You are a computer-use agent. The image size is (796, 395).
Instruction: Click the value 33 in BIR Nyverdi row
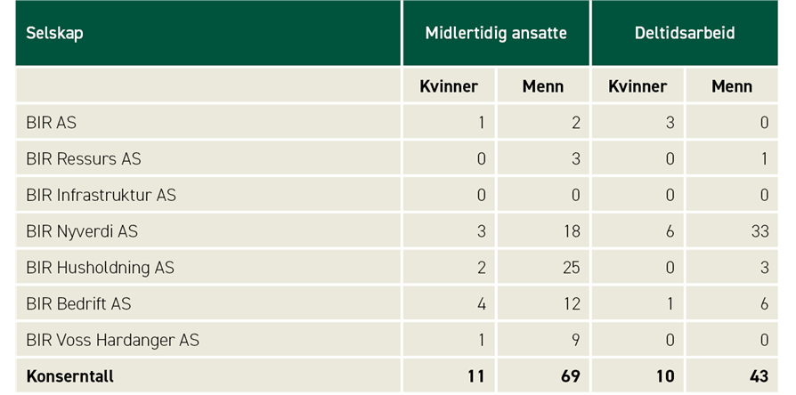pyautogui.click(x=758, y=231)
